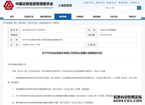Viewport: 145px width, 105px height.
Task: Click the 中国证券监督管理委员会 title text
Action: 34,4
